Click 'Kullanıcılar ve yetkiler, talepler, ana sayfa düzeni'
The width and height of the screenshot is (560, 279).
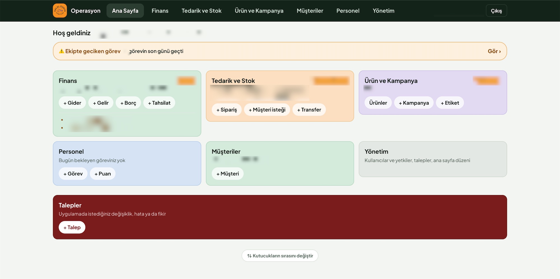[x=417, y=161]
